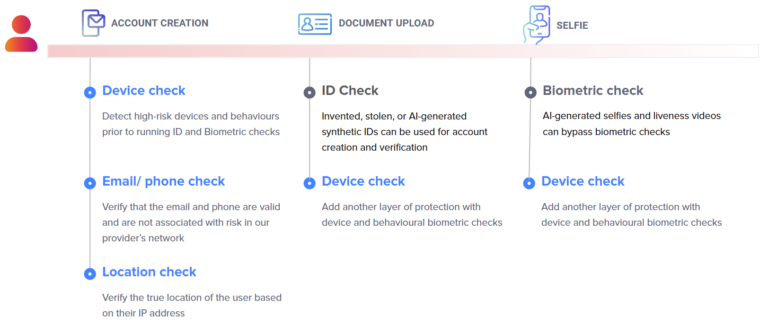Click the Location check heading
Viewport: 768px width, 324px height.
[x=149, y=272]
